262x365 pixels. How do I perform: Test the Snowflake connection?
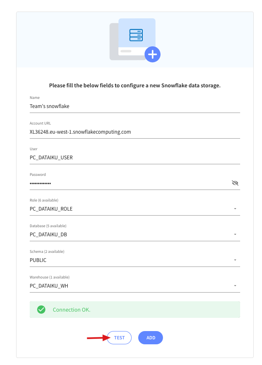coord(119,338)
